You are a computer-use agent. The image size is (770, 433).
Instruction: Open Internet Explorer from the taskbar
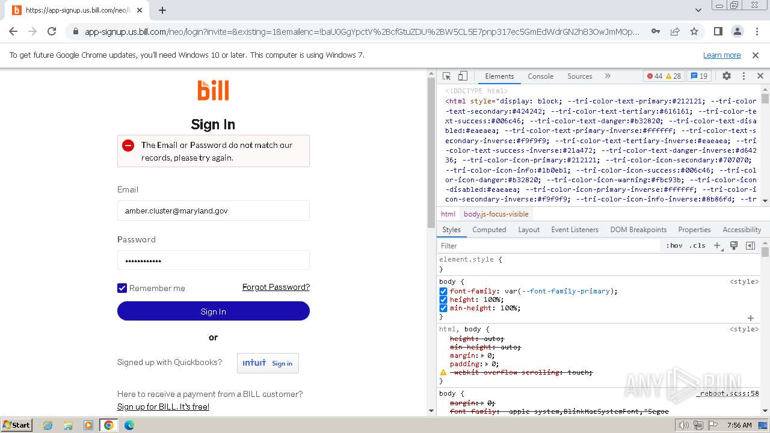pyautogui.click(x=48, y=425)
